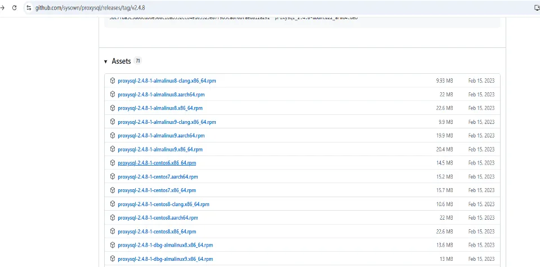Click date in dbg-almalinux9 row
The image size is (540, 267).
pyautogui.click(x=481, y=259)
